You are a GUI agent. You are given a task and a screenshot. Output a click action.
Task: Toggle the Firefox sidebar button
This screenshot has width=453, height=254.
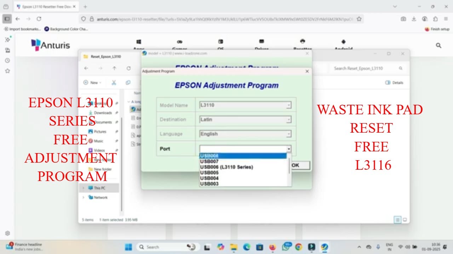tap(7, 19)
